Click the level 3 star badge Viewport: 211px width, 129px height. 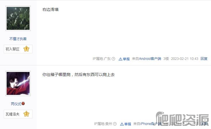[26, 114]
